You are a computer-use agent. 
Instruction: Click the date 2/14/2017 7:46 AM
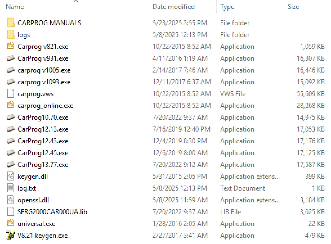tap(180, 70)
